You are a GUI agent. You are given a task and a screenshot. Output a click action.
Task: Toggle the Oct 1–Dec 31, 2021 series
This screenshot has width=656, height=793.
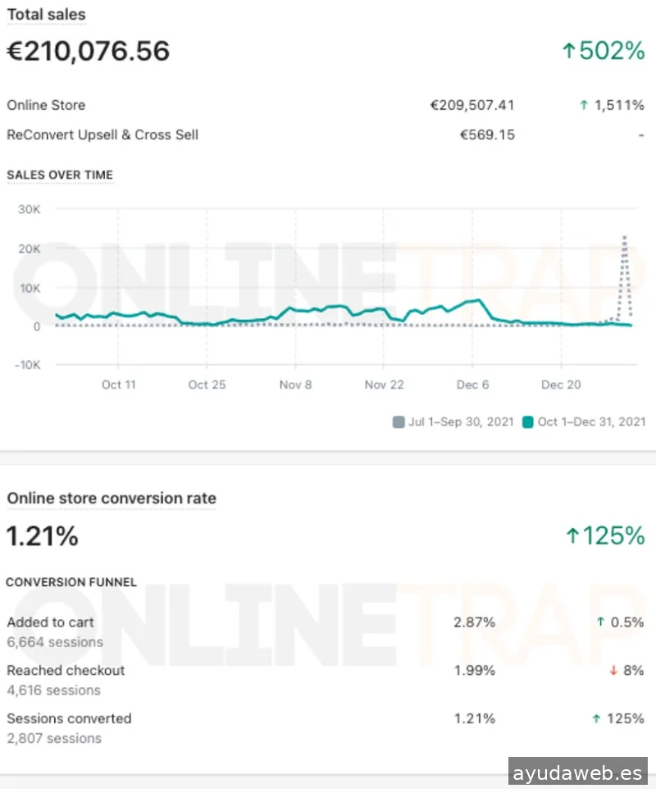tap(587, 421)
